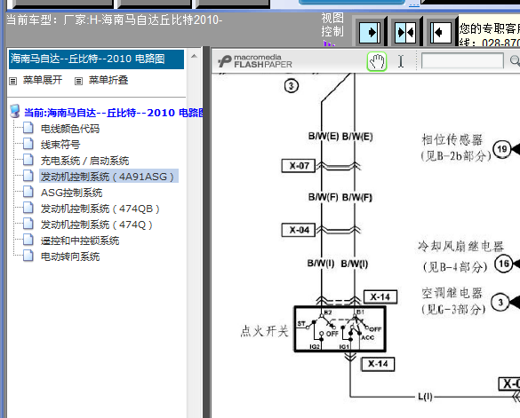The width and height of the screenshot is (520, 418).
Task: Select the FlashPaper hand pan tool
Action: pos(377,61)
